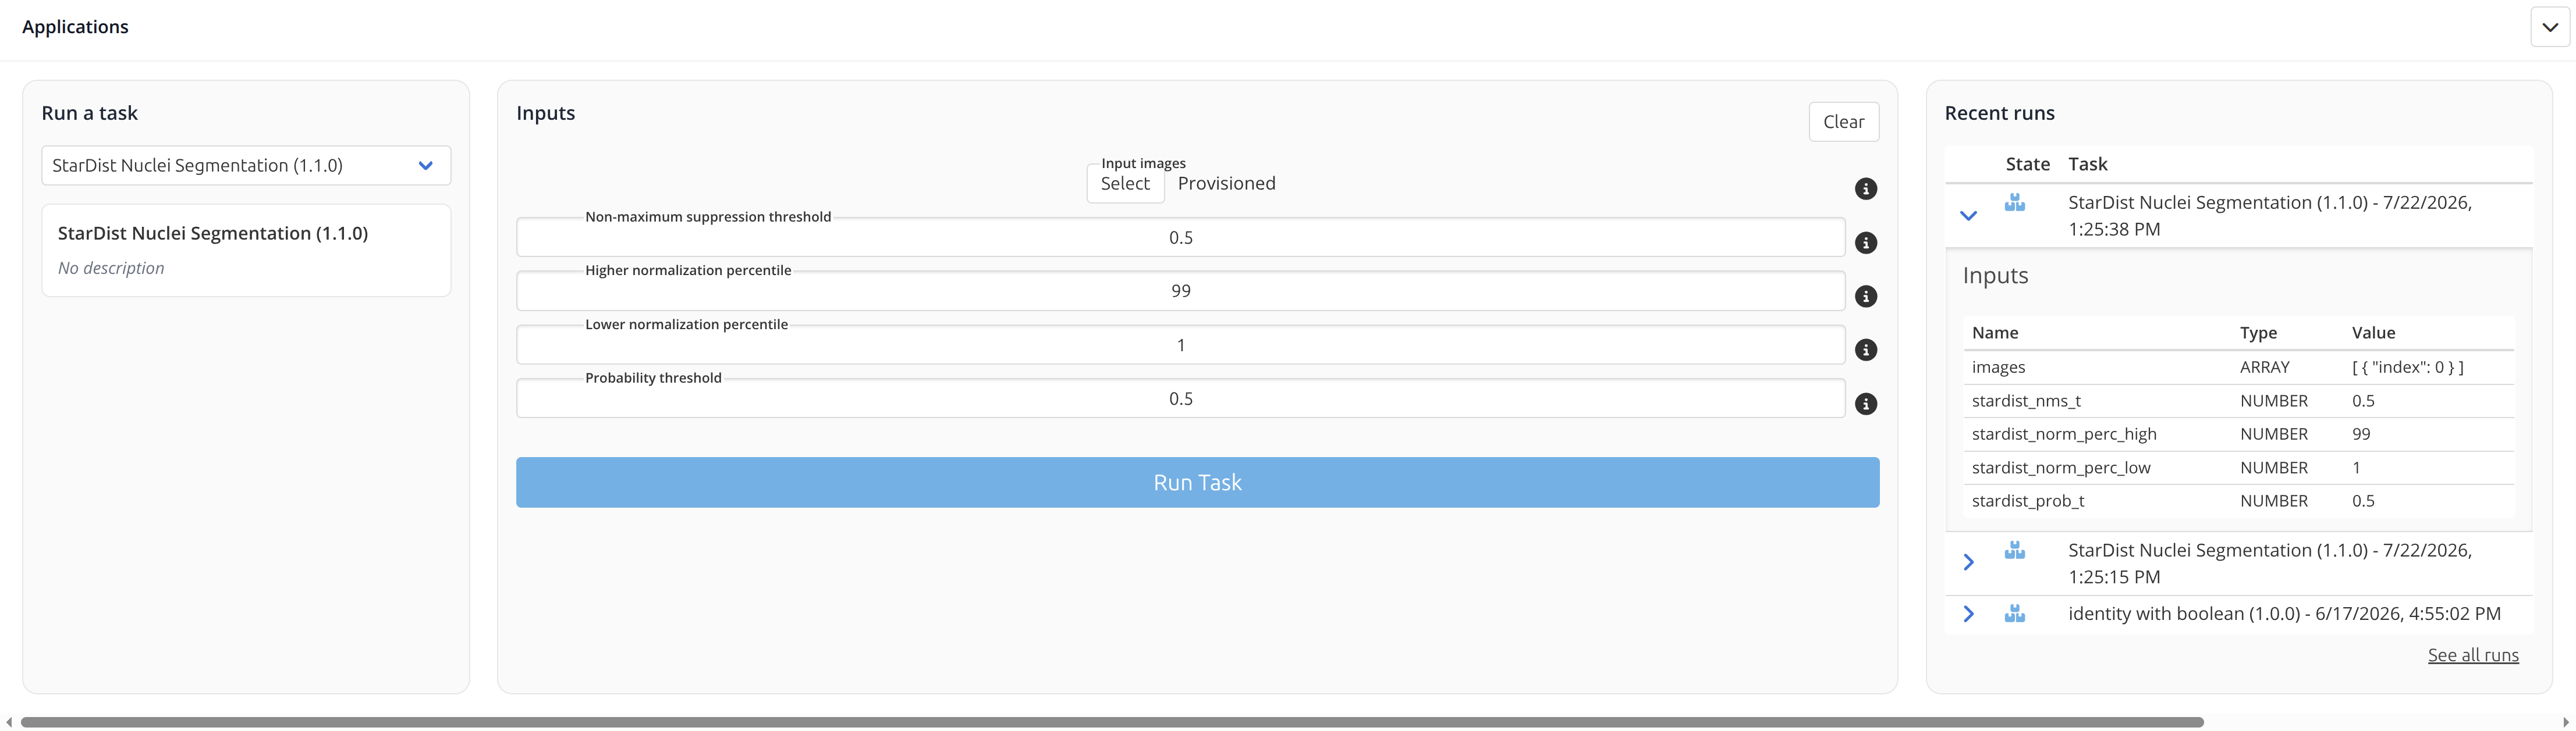Click the scrollbar right arrow

(x=2566, y=722)
